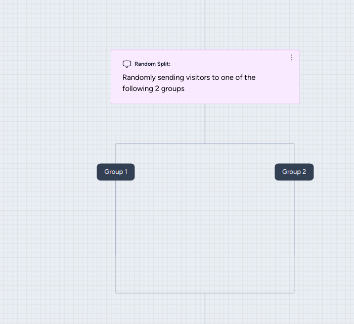354x324 pixels.
Task: Click empty canvas left of Group 1 label
Action: click(x=51, y=172)
